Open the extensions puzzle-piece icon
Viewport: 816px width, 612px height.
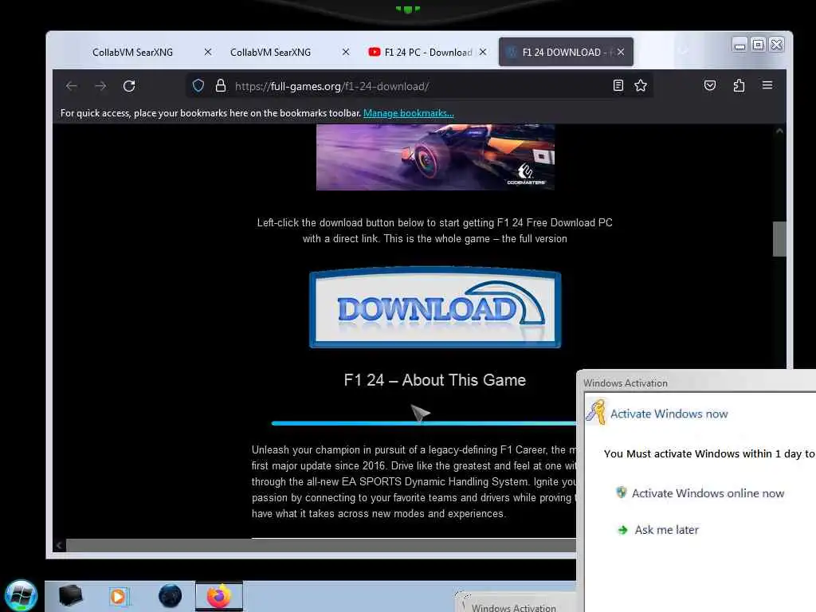pyautogui.click(x=739, y=85)
